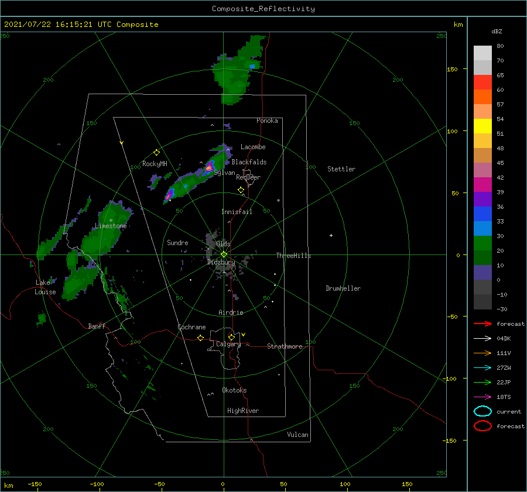Click the yellow diamond marker above Calgary label
This screenshot has width=527, height=492.
(231, 337)
